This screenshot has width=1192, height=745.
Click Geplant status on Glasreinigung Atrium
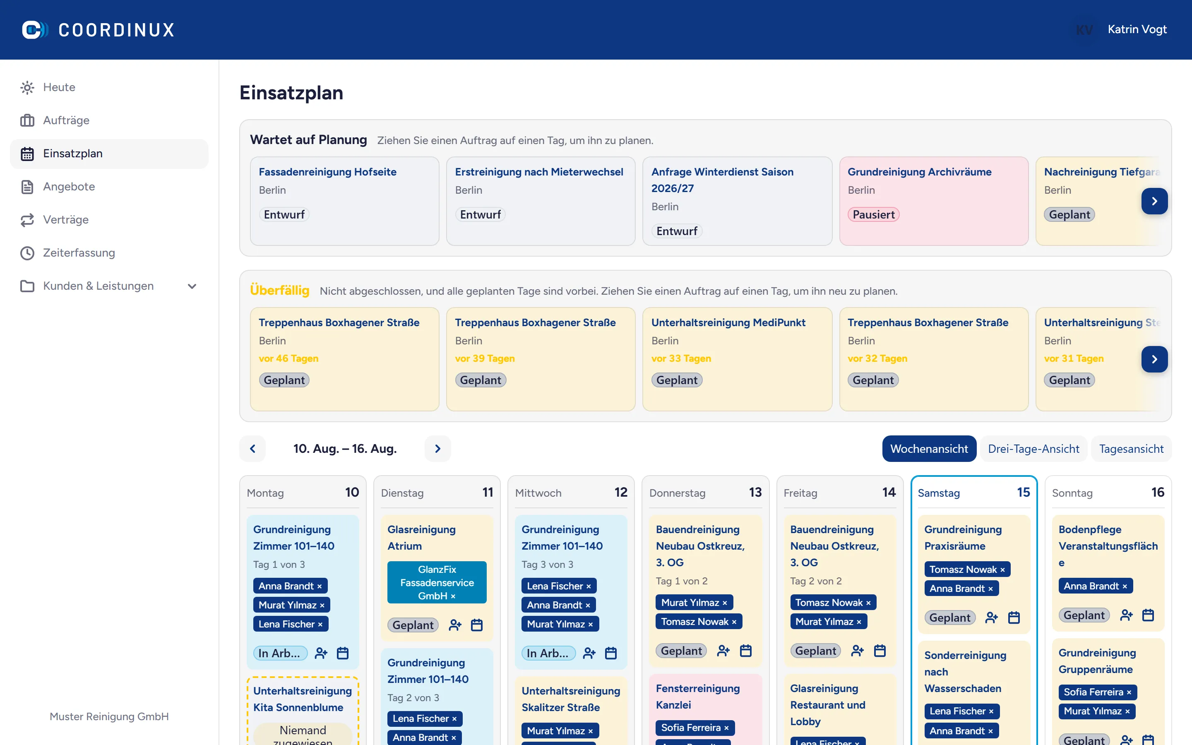pyautogui.click(x=413, y=625)
